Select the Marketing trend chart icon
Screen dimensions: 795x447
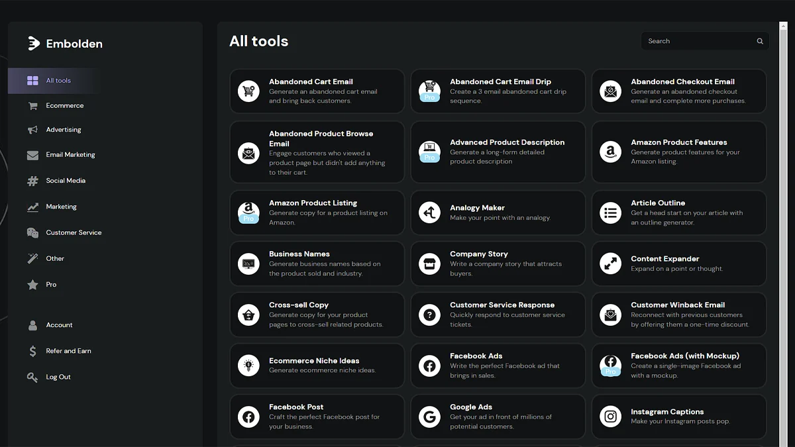coord(32,206)
